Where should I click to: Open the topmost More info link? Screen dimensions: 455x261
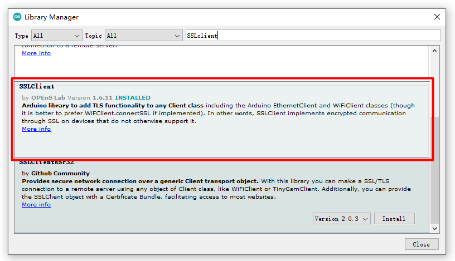36,53
